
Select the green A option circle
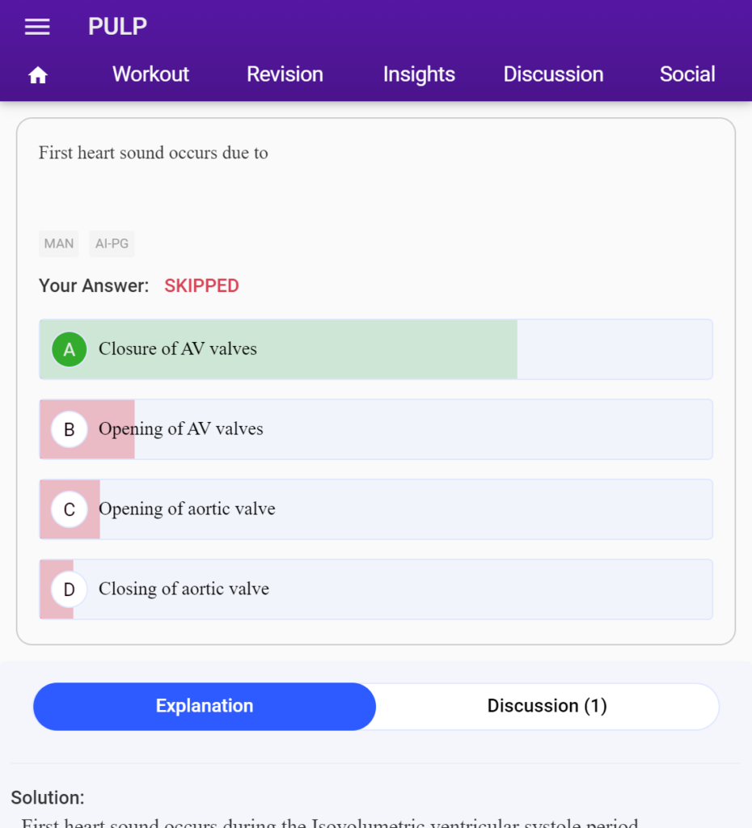pos(70,349)
